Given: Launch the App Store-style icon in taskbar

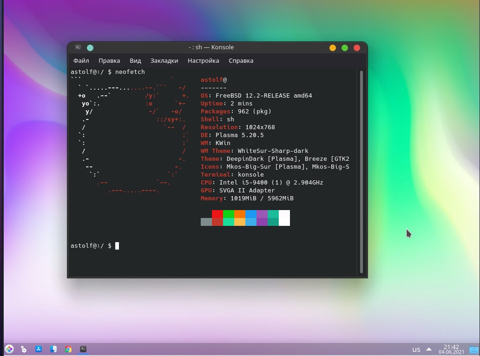Looking at the screenshot, I should [x=39, y=349].
